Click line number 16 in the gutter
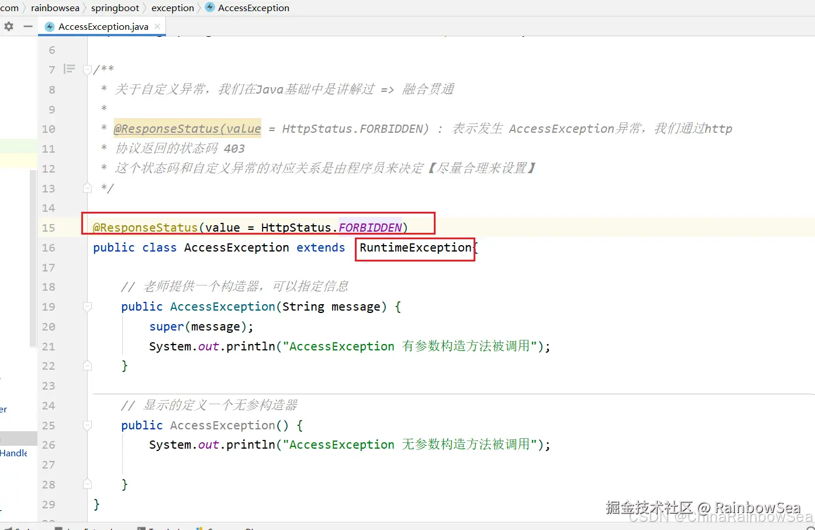 [x=49, y=247]
